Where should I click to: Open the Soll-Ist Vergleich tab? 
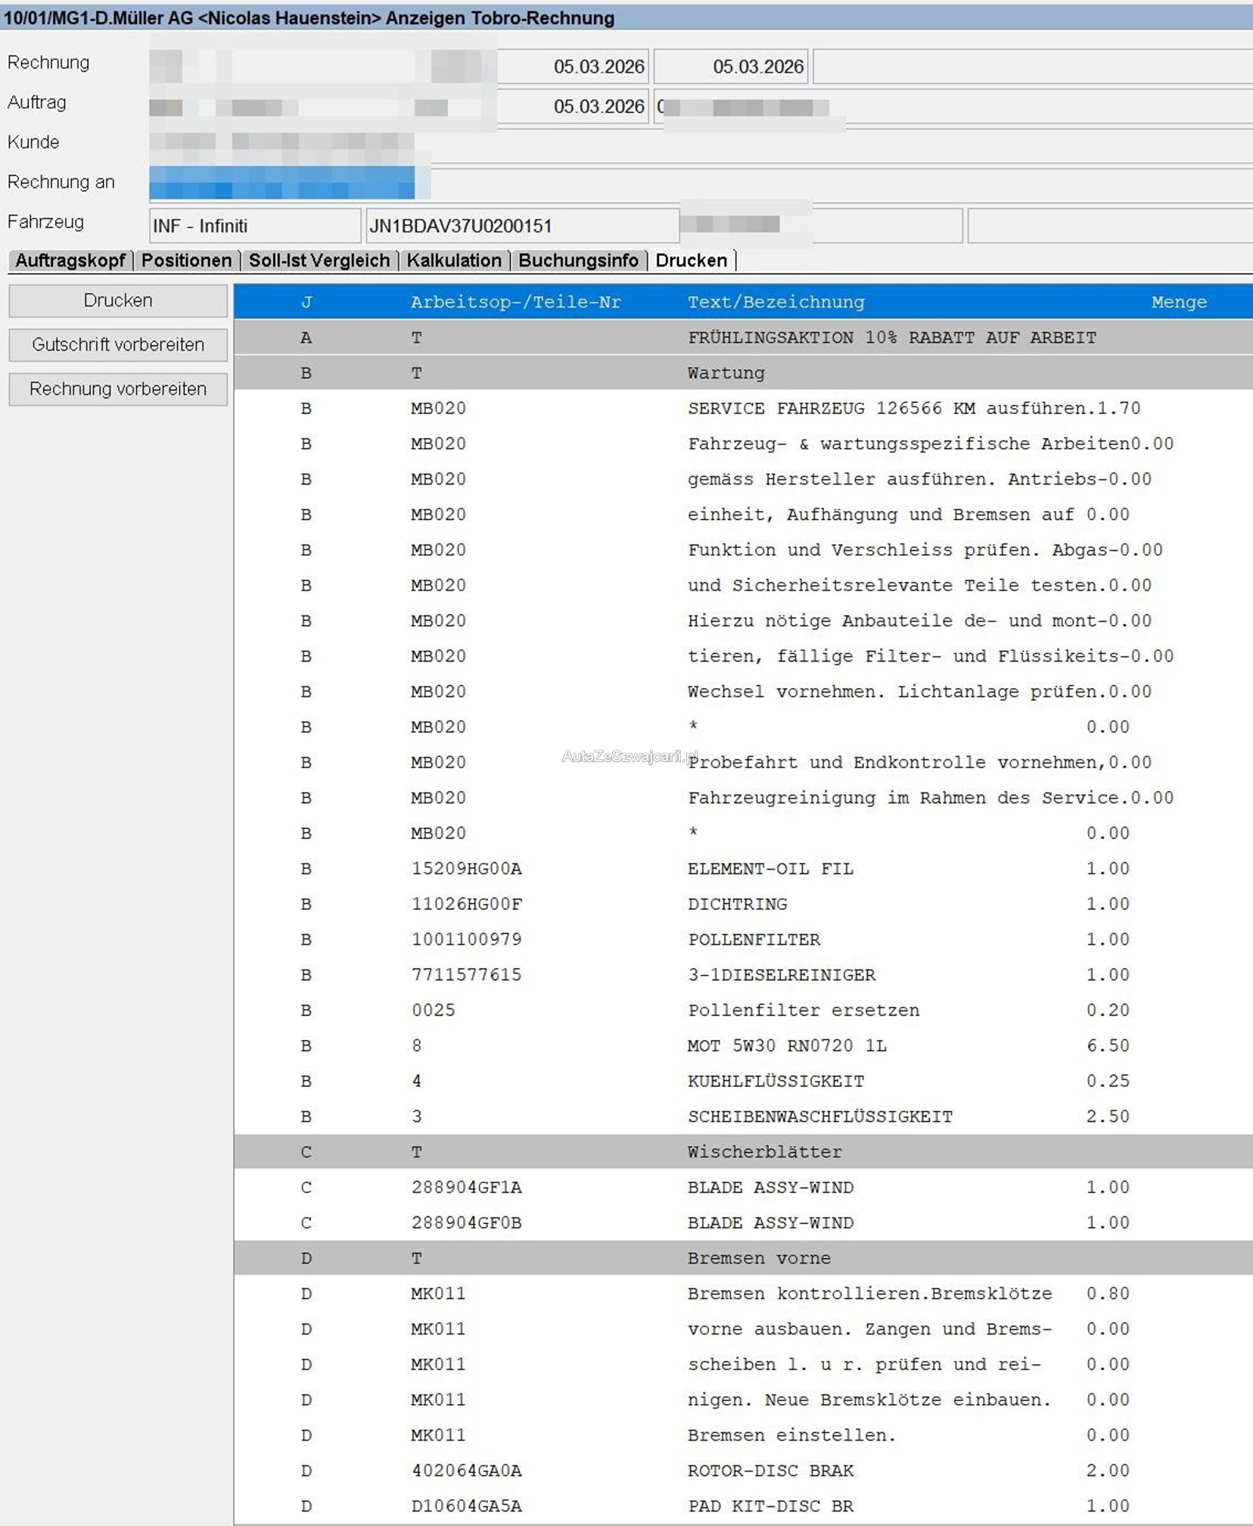pyautogui.click(x=319, y=260)
